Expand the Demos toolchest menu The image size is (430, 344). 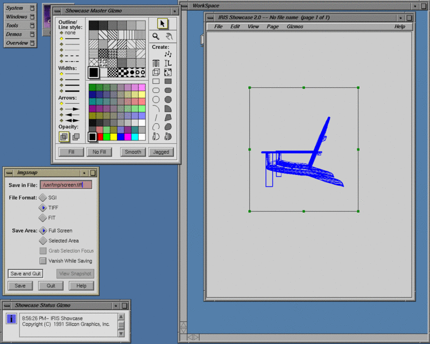(x=14, y=34)
